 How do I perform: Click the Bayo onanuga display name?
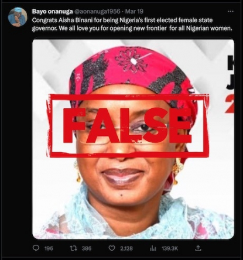[52, 12]
